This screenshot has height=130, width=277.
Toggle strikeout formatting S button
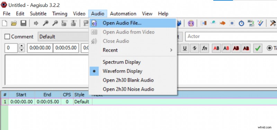point(195,48)
